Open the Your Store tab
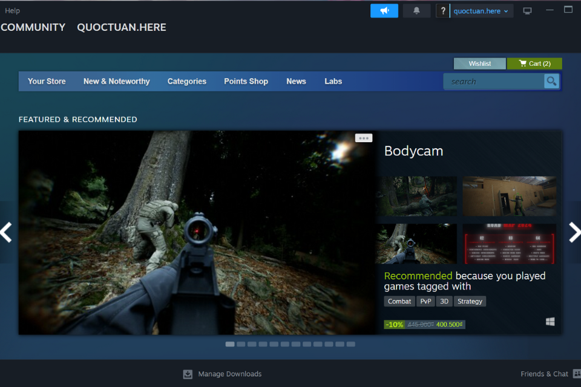The width and height of the screenshot is (581, 387). pos(47,81)
